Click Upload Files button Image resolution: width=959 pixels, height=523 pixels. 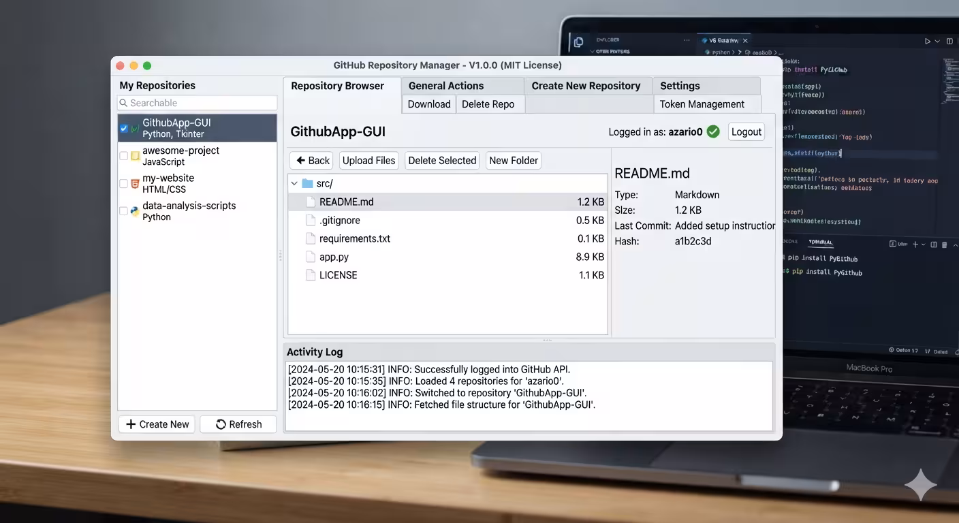(369, 161)
